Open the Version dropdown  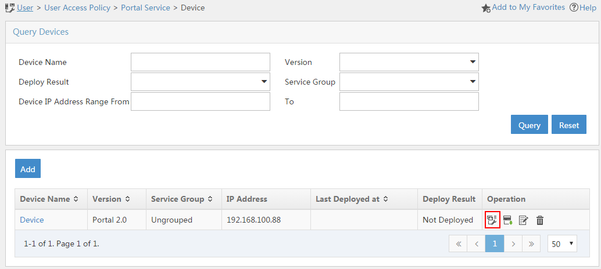tap(409, 62)
